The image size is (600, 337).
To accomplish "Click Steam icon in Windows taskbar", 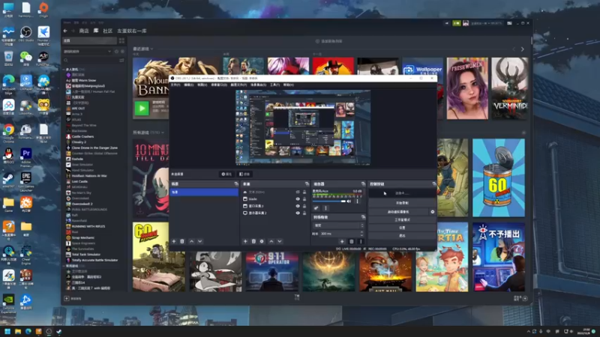I will 59,332.
